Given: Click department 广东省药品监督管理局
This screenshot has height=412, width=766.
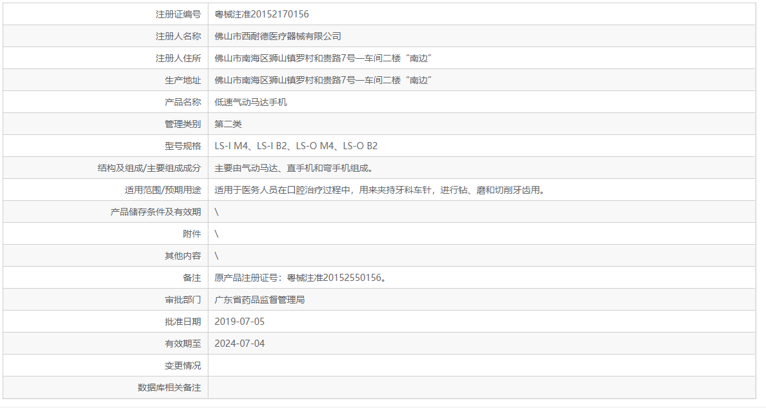Looking at the screenshot, I should pos(259,300).
